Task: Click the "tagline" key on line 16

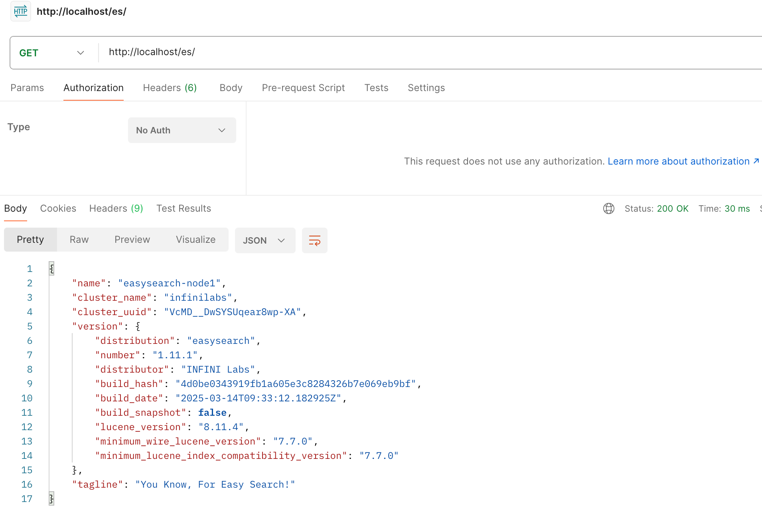Action: pos(97,484)
